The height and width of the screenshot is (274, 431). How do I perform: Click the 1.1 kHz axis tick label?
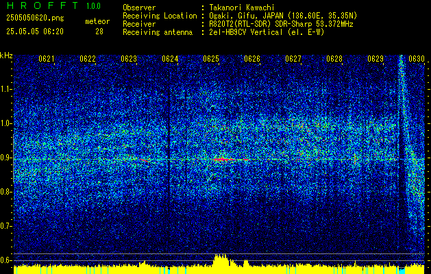(x=5, y=89)
